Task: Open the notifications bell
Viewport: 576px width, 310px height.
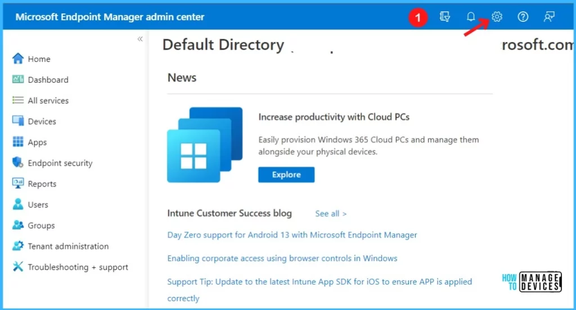Action: pos(471,16)
